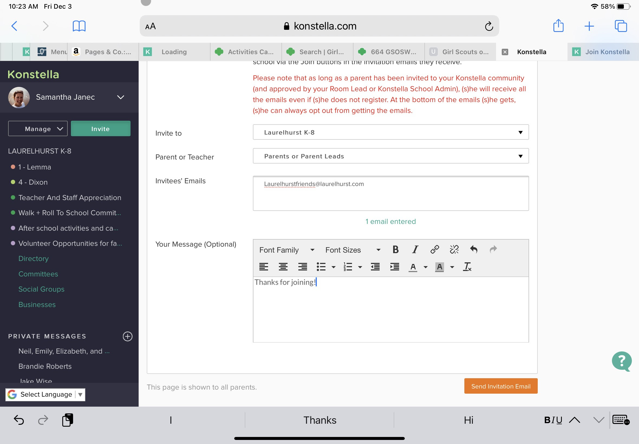Switch to Girl Scouts o... tab
The width and height of the screenshot is (639, 444).
pos(460,52)
